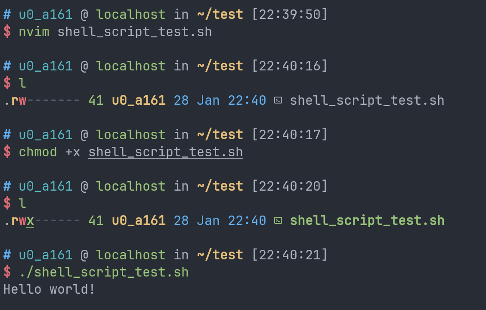Click the file icon before the bold green shell_script_test.sh
The width and height of the screenshot is (486, 310).
[x=279, y=221]
